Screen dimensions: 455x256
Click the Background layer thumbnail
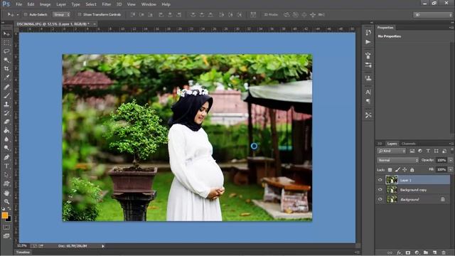pyautogui.click(x=392, y=199)
